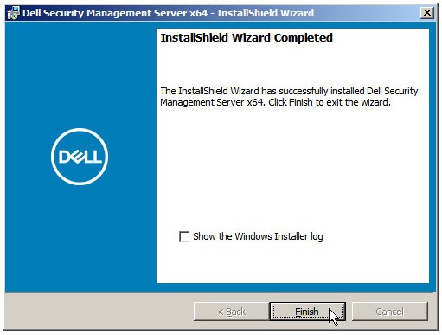Click empty title bar space left of X
This screenshot has height=335, width=442.
pos(366,13)
